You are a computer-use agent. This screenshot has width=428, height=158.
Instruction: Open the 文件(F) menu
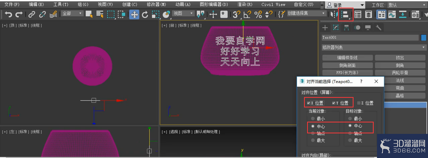tap(12, 5)
